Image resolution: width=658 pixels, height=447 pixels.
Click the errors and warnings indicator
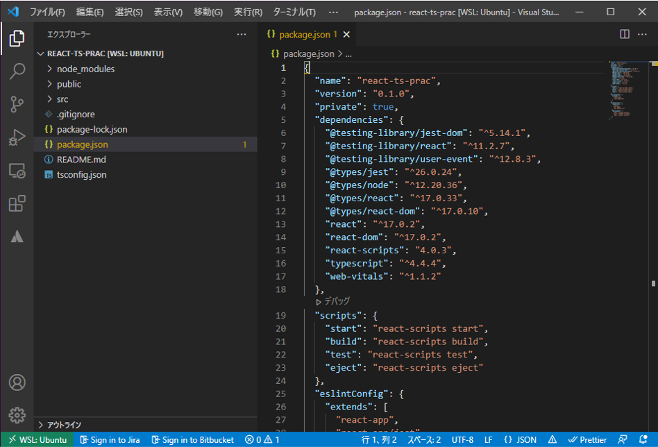coord(264,439)
